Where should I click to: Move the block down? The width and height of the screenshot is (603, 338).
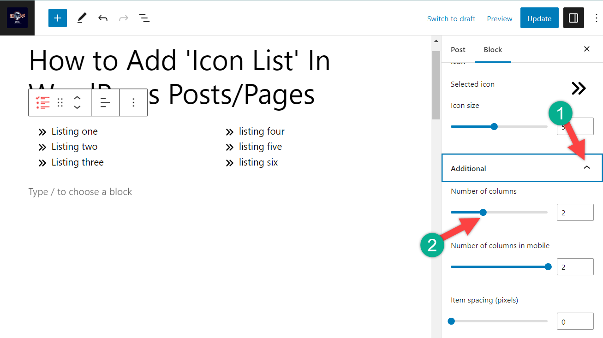77,107
